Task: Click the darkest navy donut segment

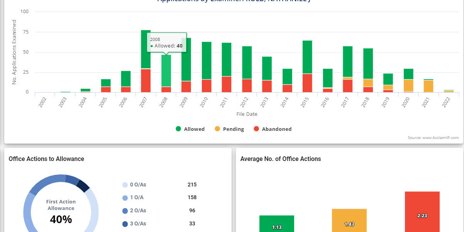Action: (83, 186)
